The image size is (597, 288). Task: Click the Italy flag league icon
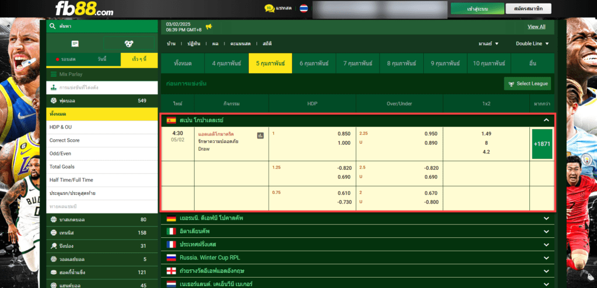tap(171, 231)
